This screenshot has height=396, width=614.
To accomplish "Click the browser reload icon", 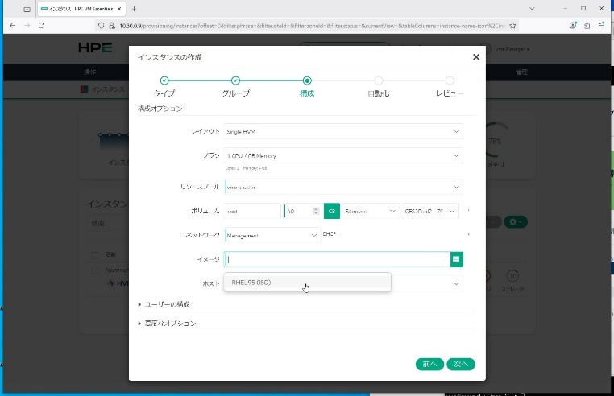I will point(42,25).
